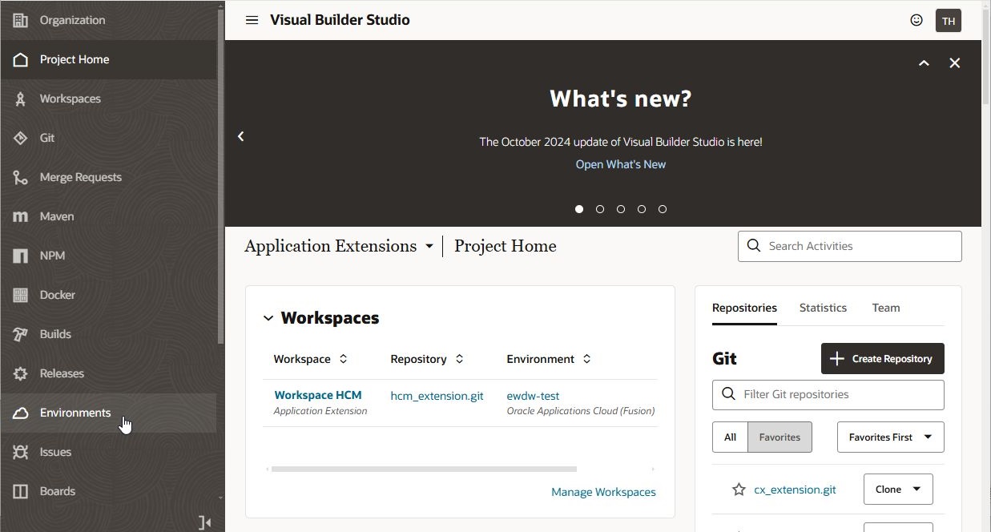Screen dimensions: 991x532
Task: Switch to the Statistics tab
Action: (823, 308)
